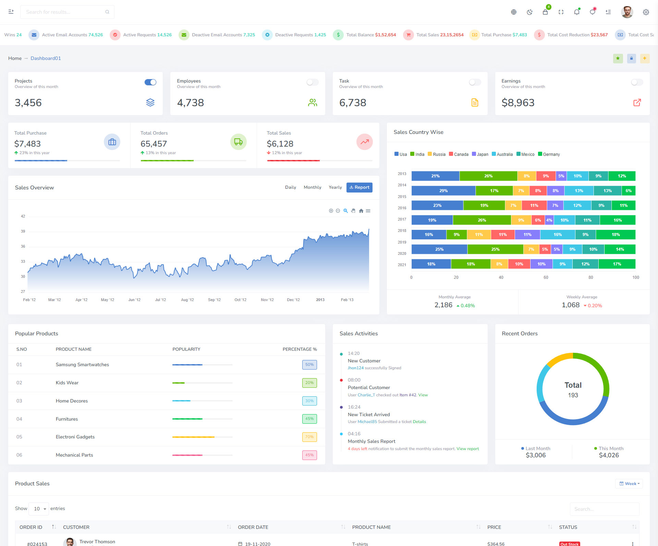This screenshot has height=546, width=658.
Task: Open the shopping cart icon in header
Action: coord(545,12)
